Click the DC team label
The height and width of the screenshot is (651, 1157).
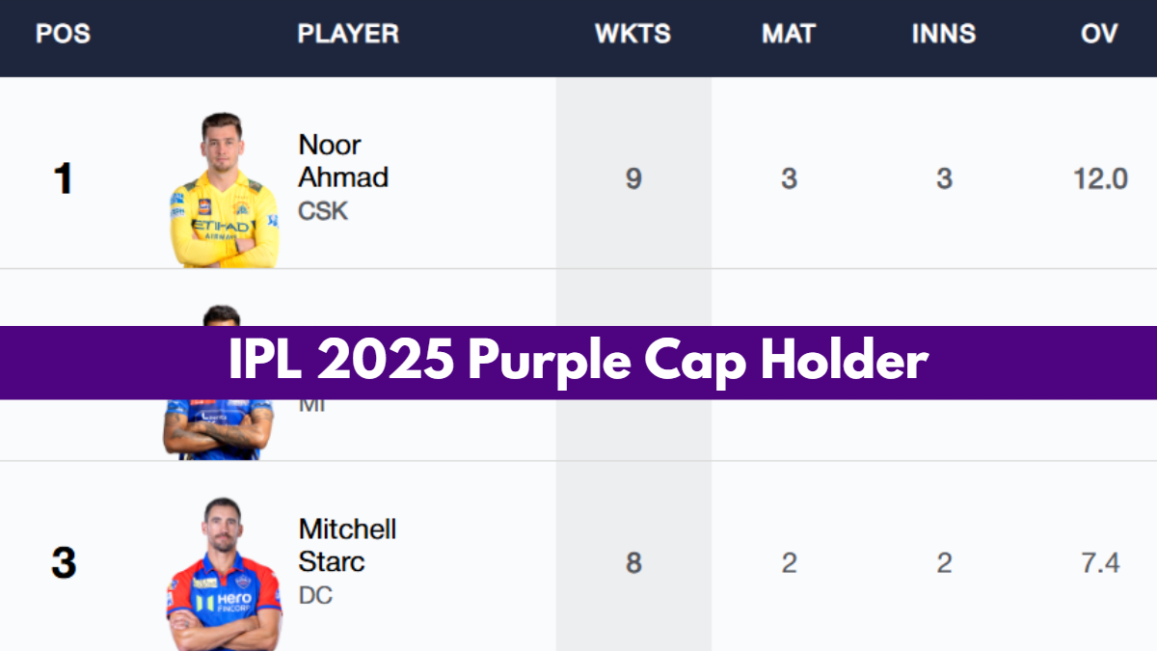coord(315,596)
